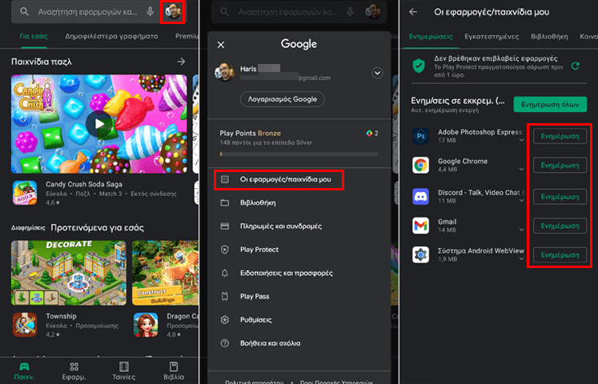Expand the account switcher chevron next to Haris
The width and height of the screenshot is (598, 384).
pos(377,73)
